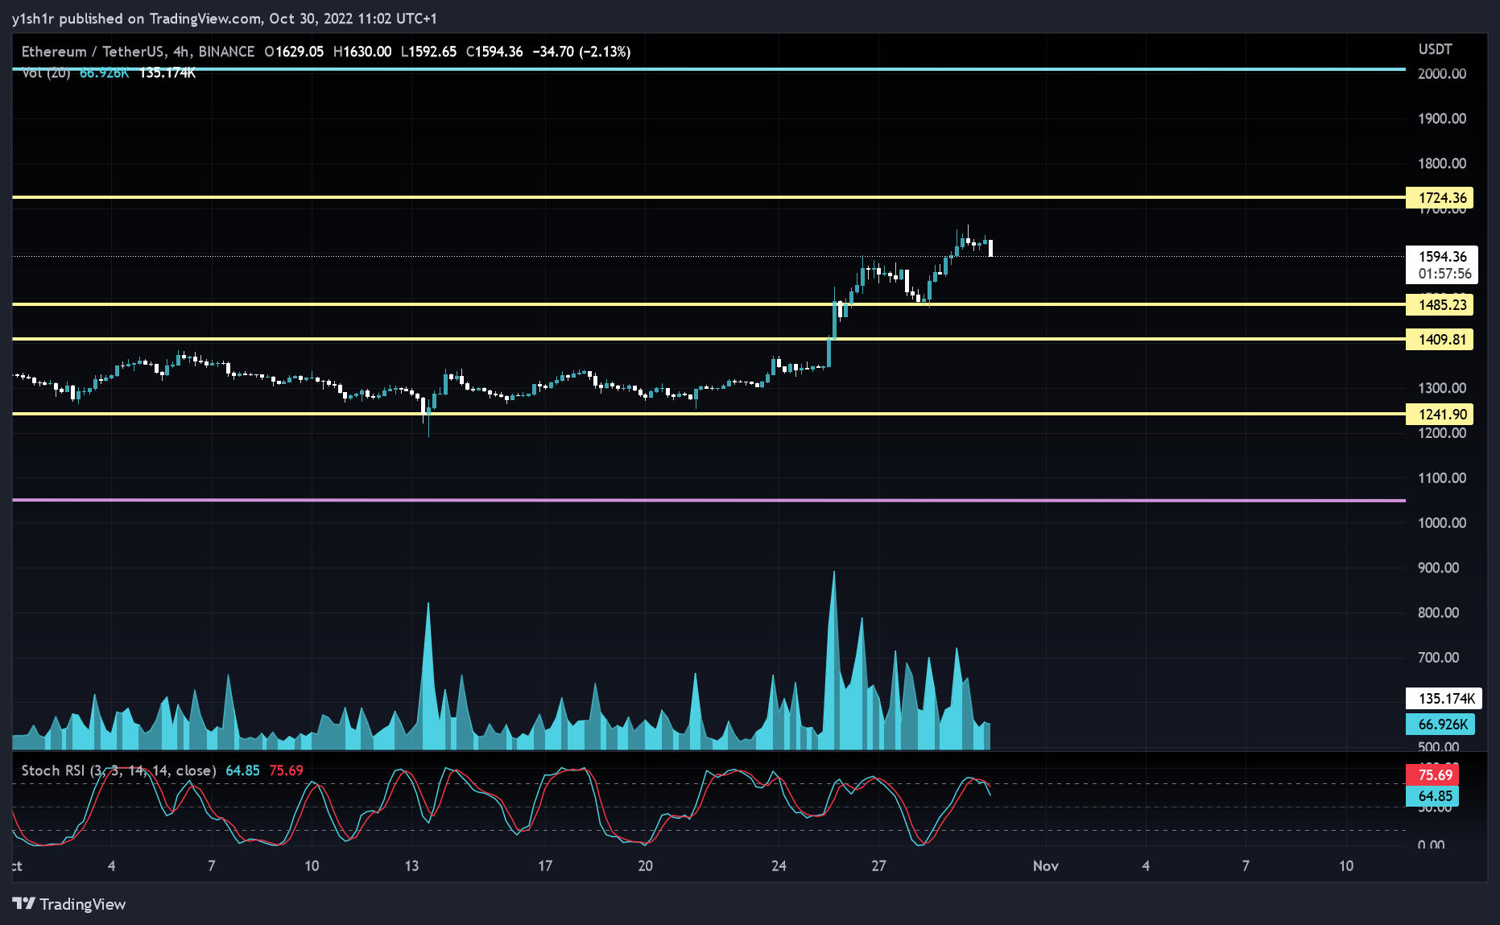This screenshot has width=1500, height=925.
Task: Click the 17 date label on time axis
Action: click(545, 866)
